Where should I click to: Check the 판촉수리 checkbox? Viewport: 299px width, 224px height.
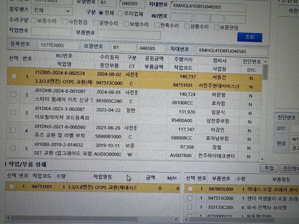[x=156, y=25]
